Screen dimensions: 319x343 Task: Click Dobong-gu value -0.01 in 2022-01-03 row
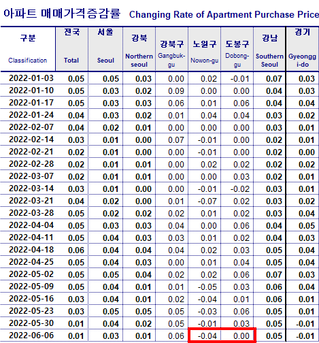point(239,79)
